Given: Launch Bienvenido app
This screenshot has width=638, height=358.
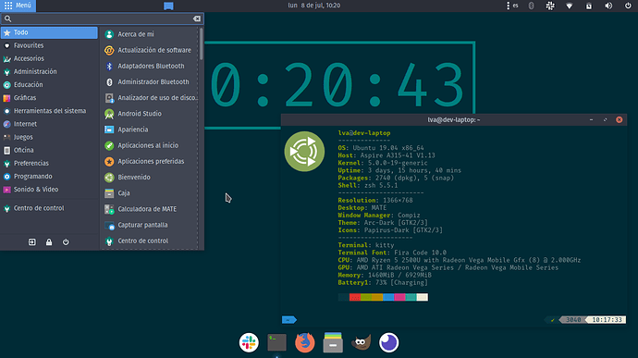Looking at the screenshot, I should (150, 178).
